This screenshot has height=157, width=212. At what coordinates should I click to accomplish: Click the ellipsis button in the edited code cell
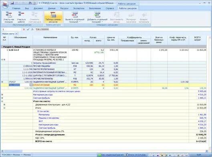[31, 85]
